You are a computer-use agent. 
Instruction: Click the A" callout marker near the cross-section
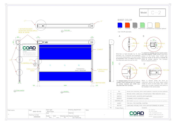pyautogui.click(x=11, y=60)
